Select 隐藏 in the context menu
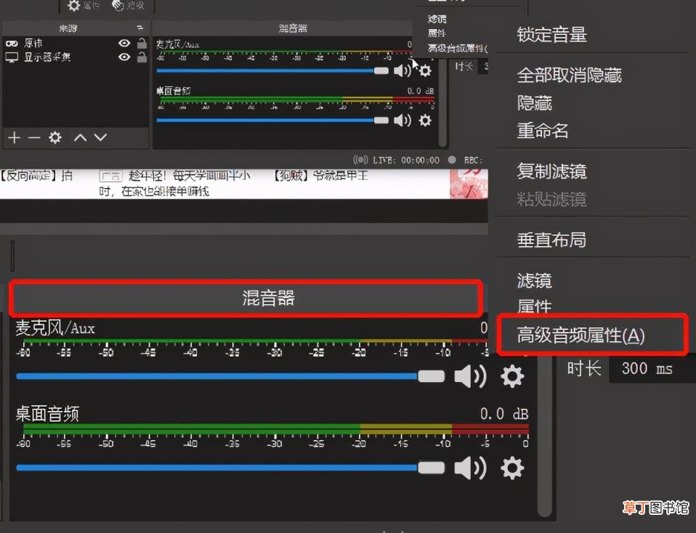 [535, 103]
